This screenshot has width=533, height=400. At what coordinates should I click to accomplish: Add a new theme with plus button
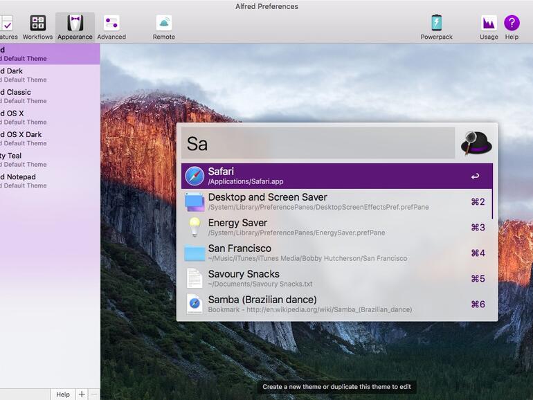point(82,394)
